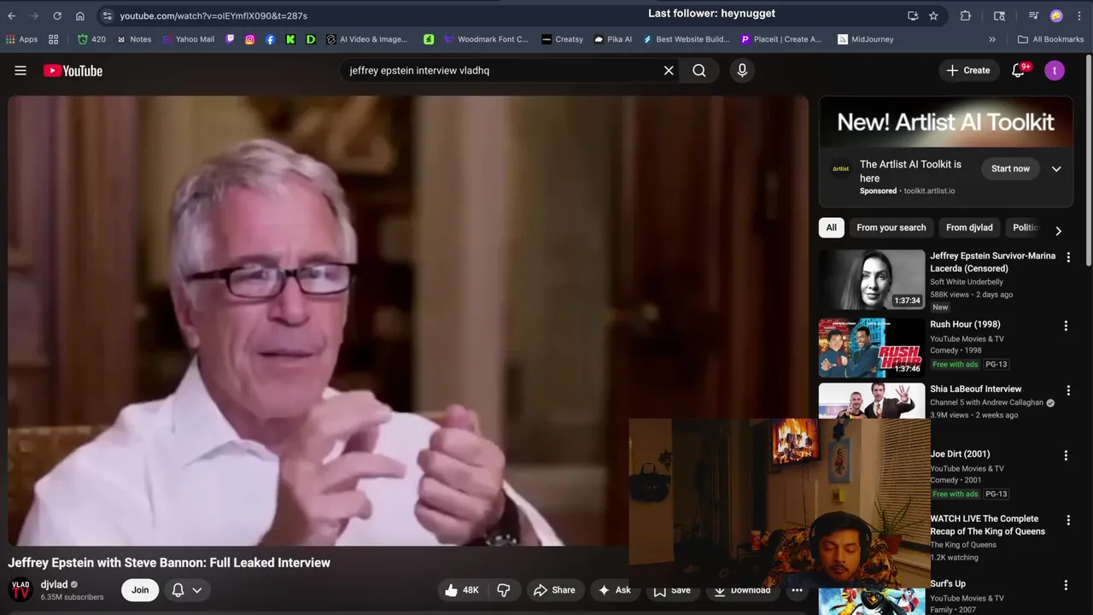Open the Create menu

(x=967, y=71)
